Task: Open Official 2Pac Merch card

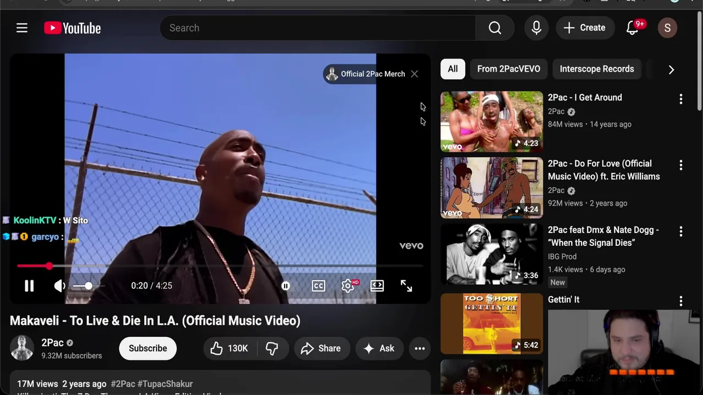Action: pyautogui.click(x=366, y=74)
